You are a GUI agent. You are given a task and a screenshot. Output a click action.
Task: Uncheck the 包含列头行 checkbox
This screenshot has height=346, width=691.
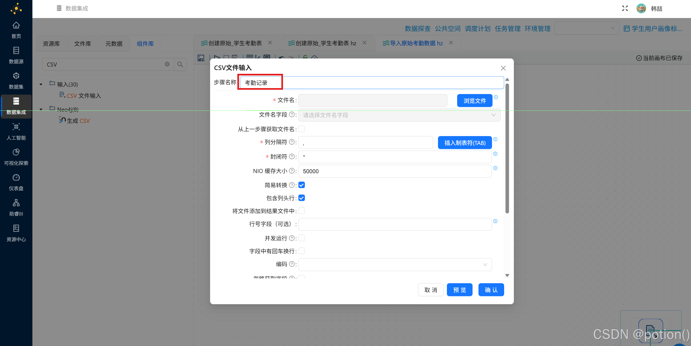[x=302, y=198]
